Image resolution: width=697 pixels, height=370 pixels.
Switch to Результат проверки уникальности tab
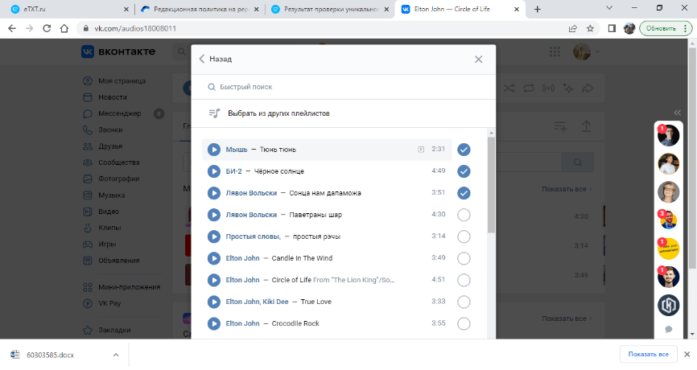point(330,10)
